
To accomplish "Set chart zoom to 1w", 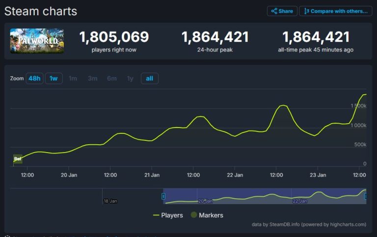I will pyautogui.click(x=54, y=79).
